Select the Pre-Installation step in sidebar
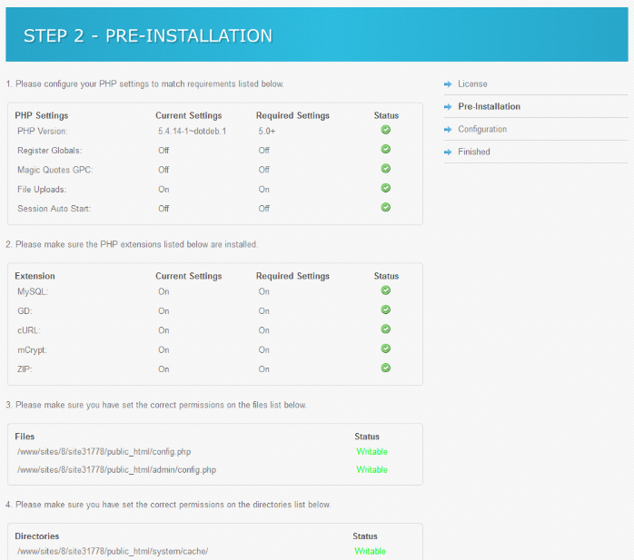Image resolution: width=634 pixels, height=560 pixels. 489,107
